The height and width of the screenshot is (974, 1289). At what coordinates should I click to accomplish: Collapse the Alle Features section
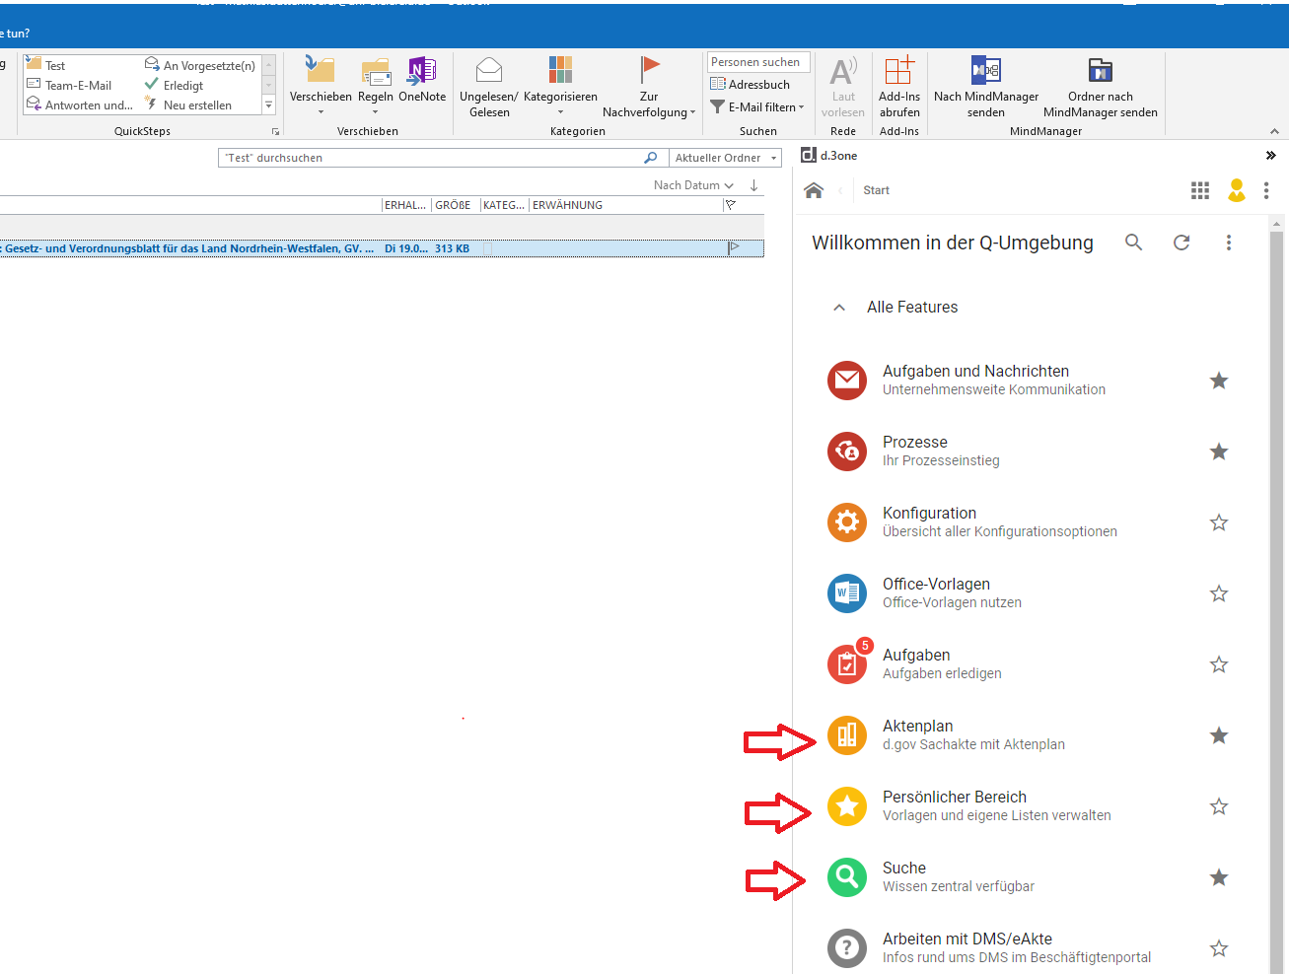[x=839, y=308]
